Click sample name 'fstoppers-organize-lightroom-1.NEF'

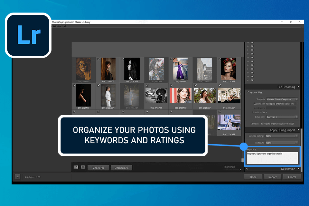[x=278, y=124]
